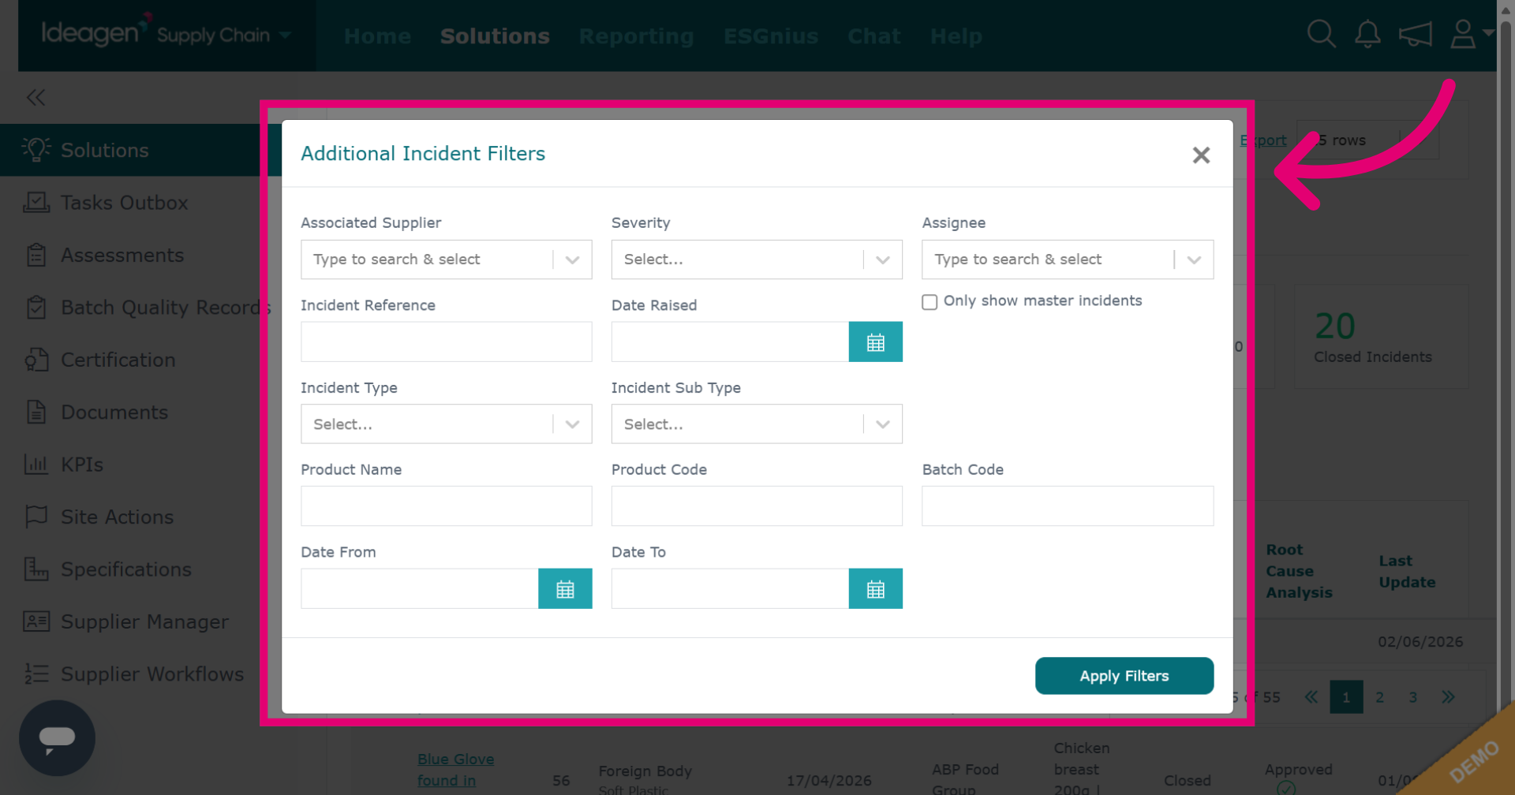Click the Batch Code input field
The width and height of the screenshot is (1515, 795).
pos(1068,506)
